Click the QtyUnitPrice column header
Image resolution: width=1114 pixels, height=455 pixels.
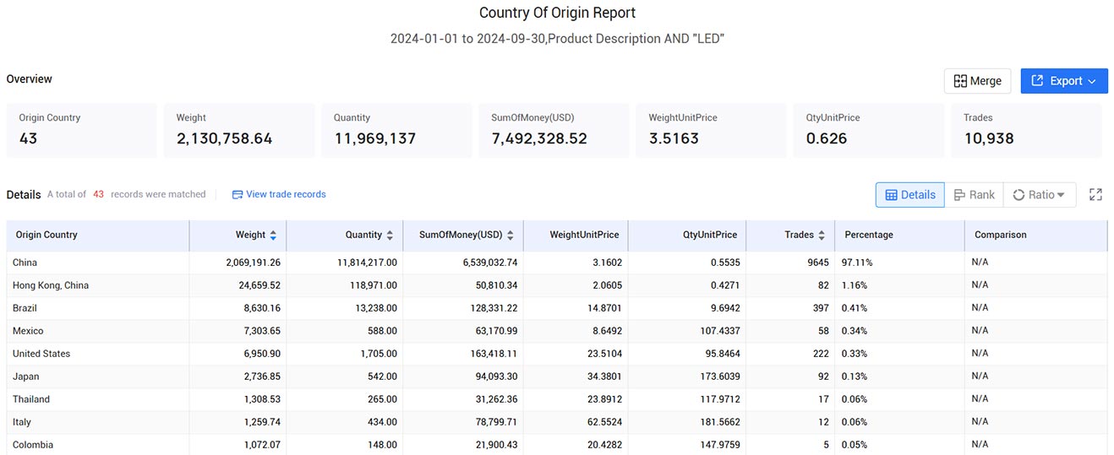[x=709, y=235]
